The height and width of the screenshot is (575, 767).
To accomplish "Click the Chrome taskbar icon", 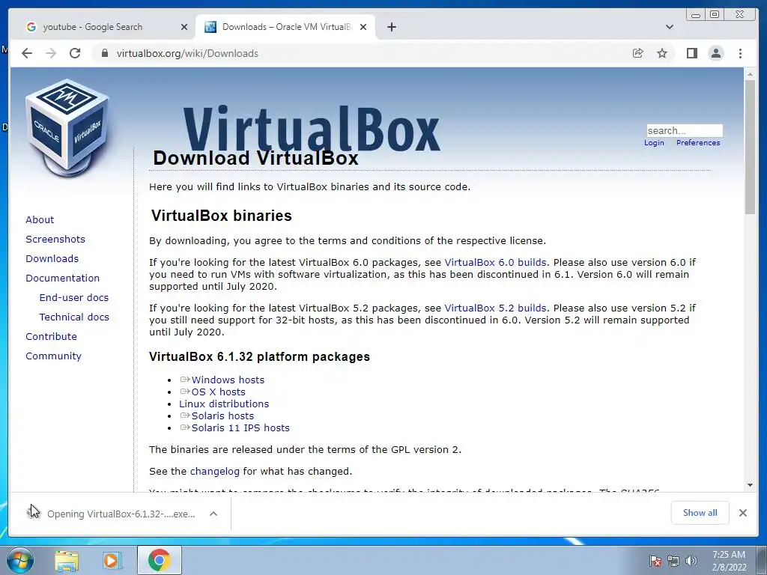I will 160,561.
